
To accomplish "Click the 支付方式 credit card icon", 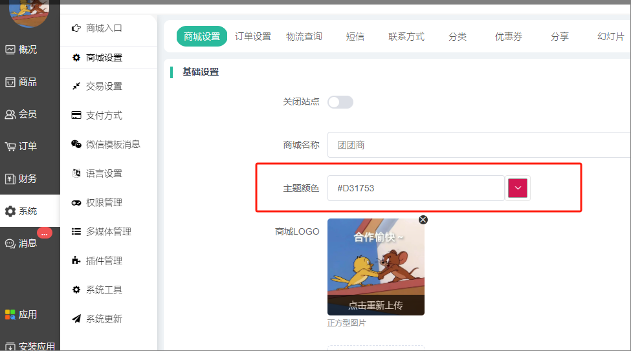I will [x=76, y=116].
